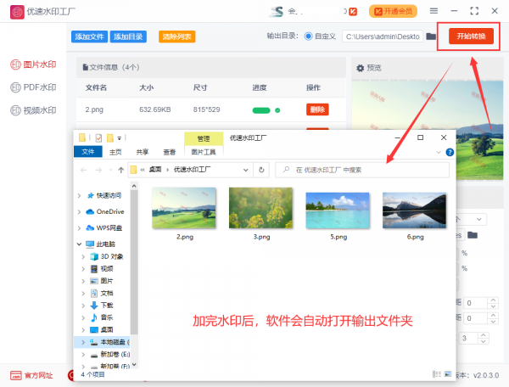Switch to PDF水印 in sidebar
Viewport: 509px width, 387px height.
(33, 87)
